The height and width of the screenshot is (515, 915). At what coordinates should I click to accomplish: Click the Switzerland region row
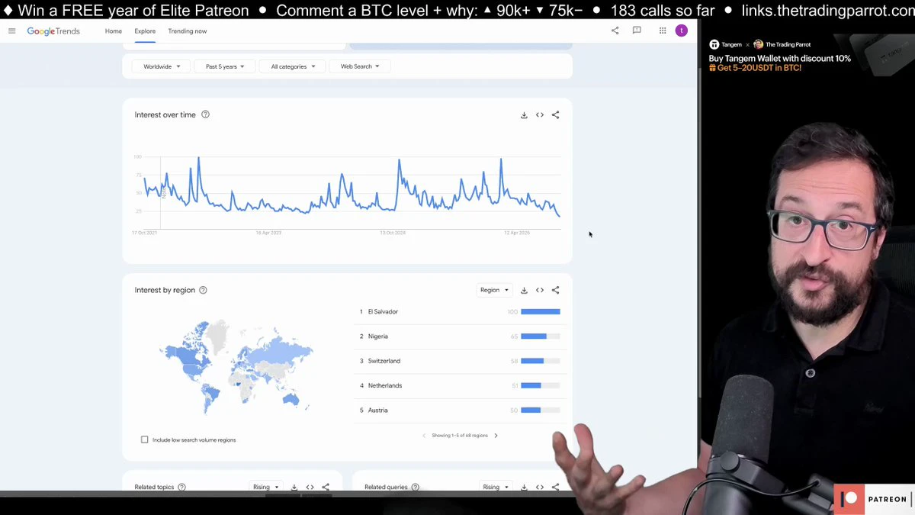point(460,361)
